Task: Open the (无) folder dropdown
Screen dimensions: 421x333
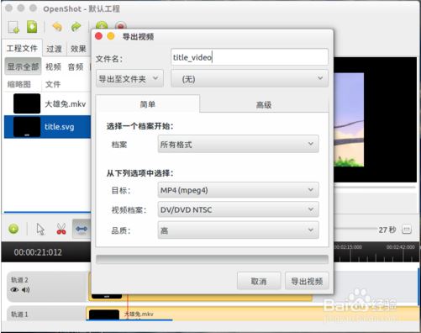Action: 250,79
